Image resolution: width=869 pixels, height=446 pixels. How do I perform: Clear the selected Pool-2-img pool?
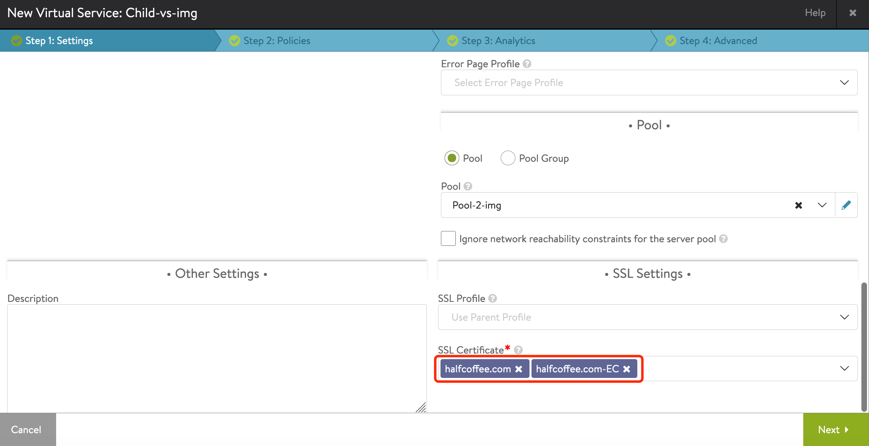tap(798, 205)
